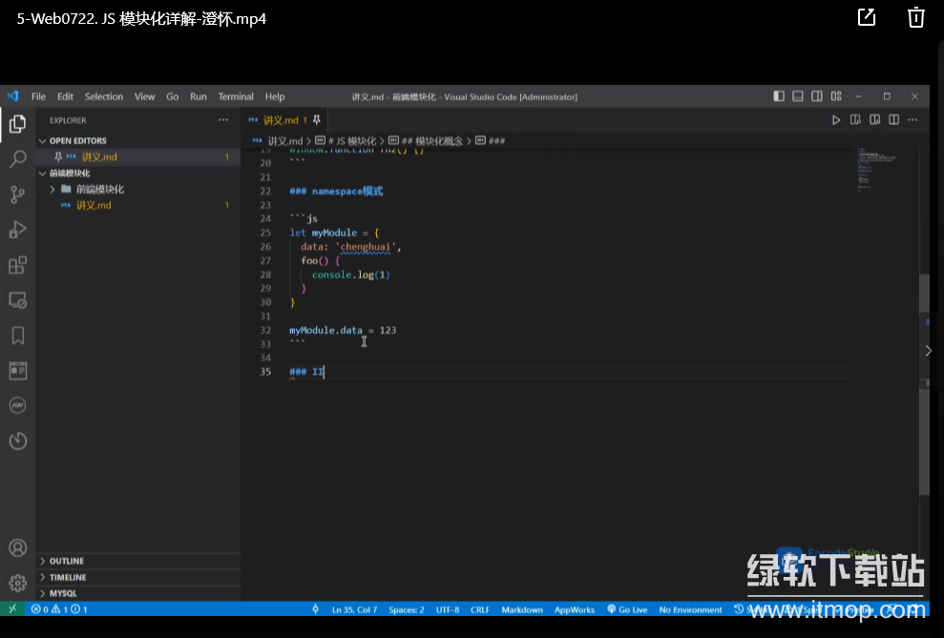Screen dimensions: 944x638
Task: Toggle the primary side bar
Action: 779,96
